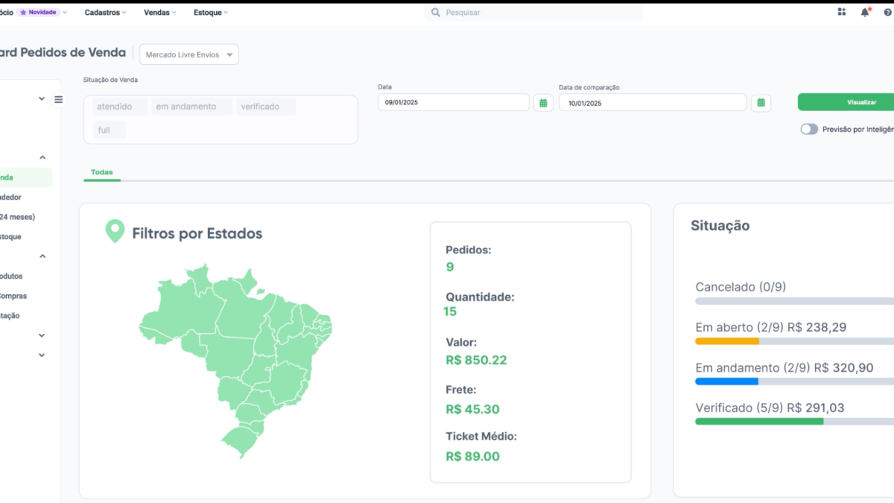The image size is (894, 503).
Task: Toggle the 'atendido' status filter tag
Action: pos(115,107)
